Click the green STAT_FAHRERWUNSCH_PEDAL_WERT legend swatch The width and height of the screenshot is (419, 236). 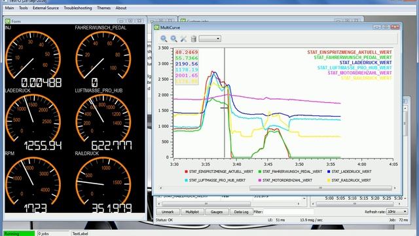coord(260,172)
